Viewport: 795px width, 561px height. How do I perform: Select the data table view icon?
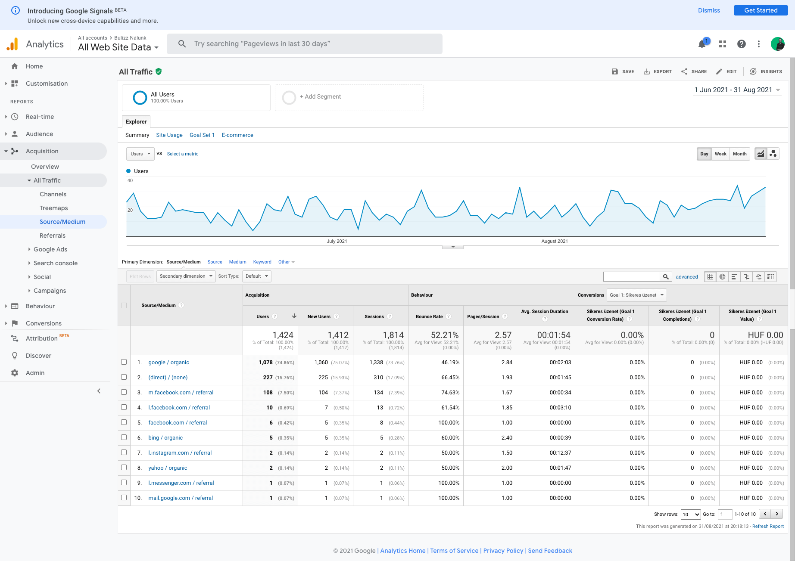click(x=710, y=277)
